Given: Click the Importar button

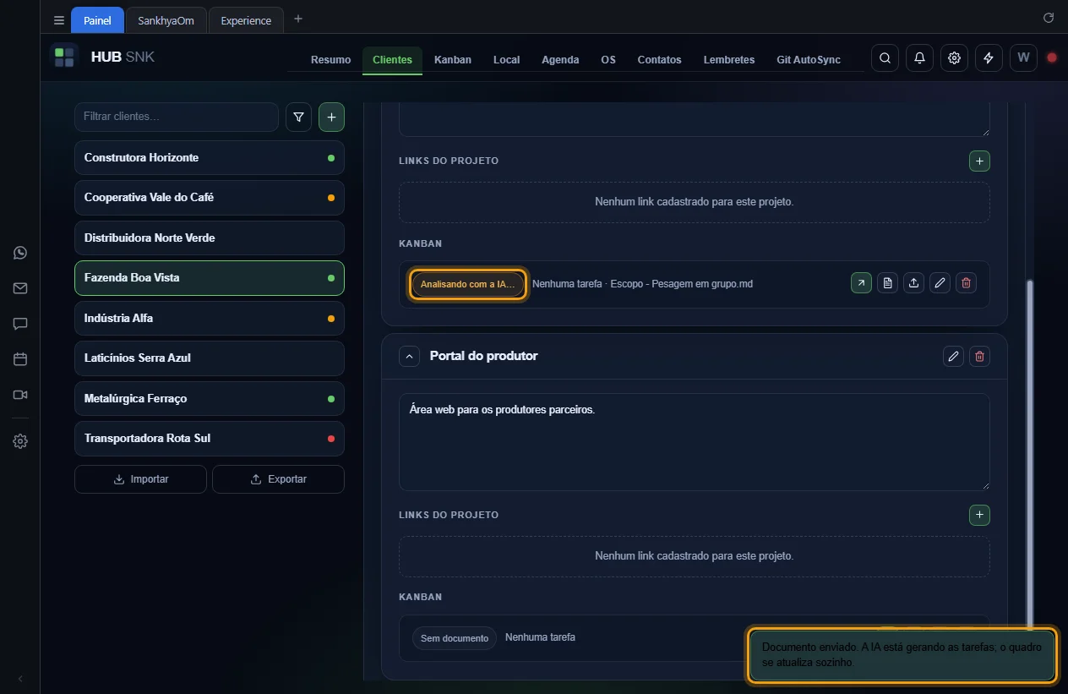Looking at the screenshot, I should pyautogui.click(x=140, y=478).
